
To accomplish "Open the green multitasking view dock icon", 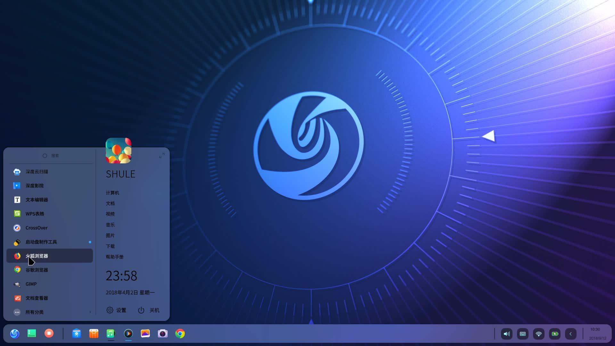I will click(x=32, y=334).
